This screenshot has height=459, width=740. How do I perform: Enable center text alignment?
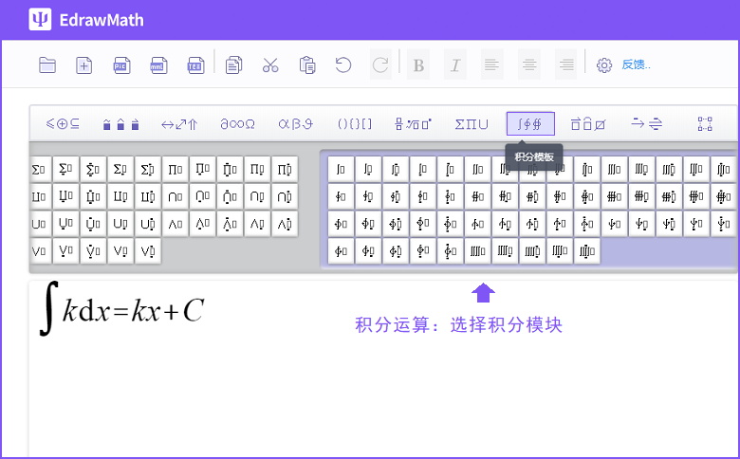coord(528,64)
